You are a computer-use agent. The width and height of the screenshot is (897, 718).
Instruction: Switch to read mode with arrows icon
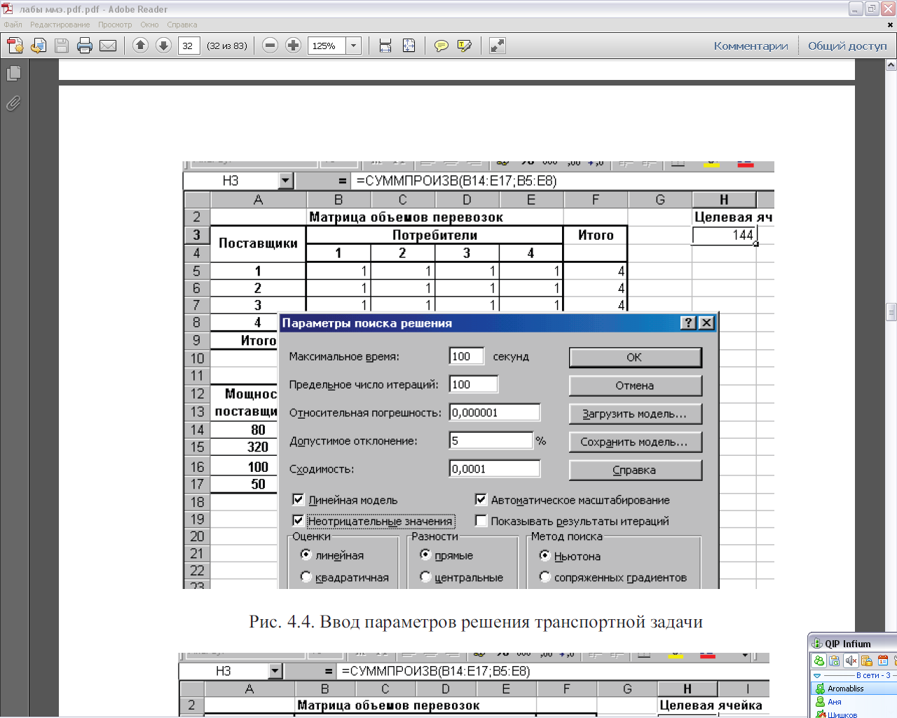[x=498, y=46]
